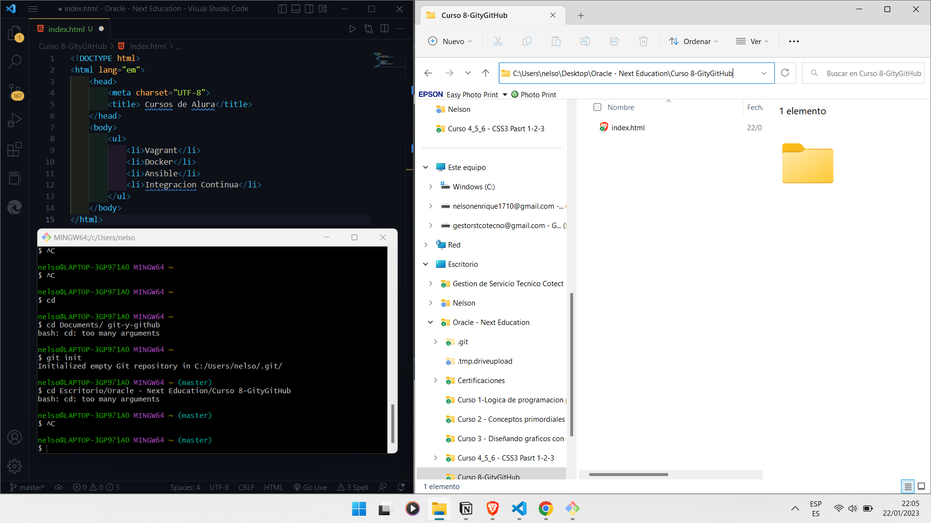931x523 pixels.
Task: Select the index.html tab in VS Code
Action: [68, 29]
